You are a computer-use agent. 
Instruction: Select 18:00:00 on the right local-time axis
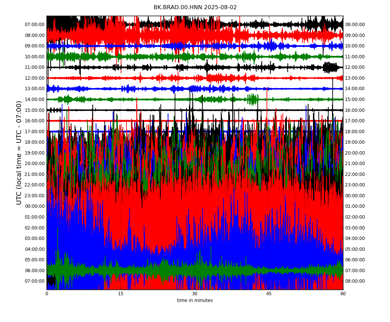click(x=355, y=132)
